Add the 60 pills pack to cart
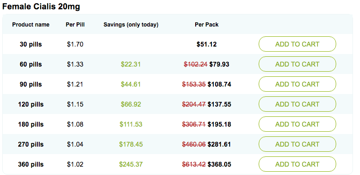This screenshot has width=360, height=175. pyautogui.click(x=297, y=64)
